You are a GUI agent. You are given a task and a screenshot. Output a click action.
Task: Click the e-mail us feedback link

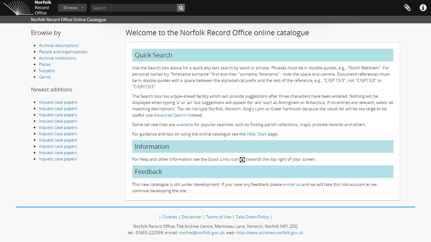[292, 184]
